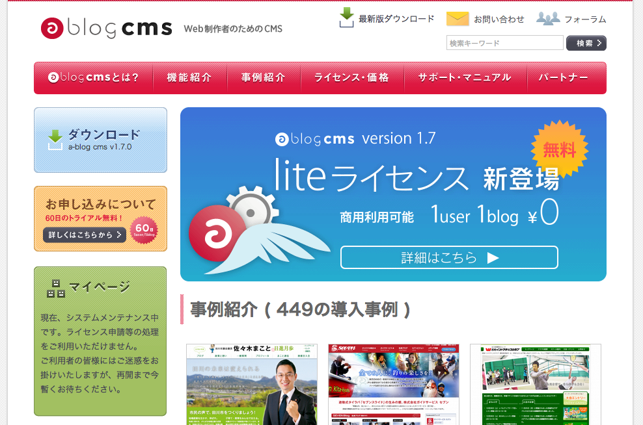Click the red 60日 trial badge
Screen dimensions: 643x425
144,229
